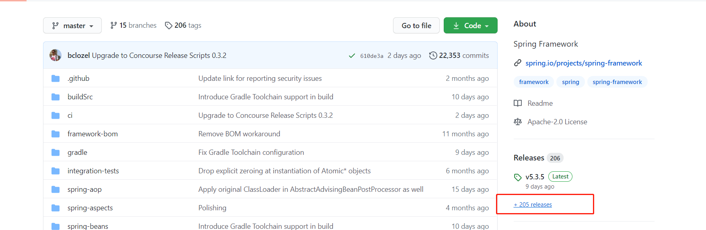Click the spring-aop folder icon
Image resolution: width=706 pixels, height=230 pixels.
point(56,189)
